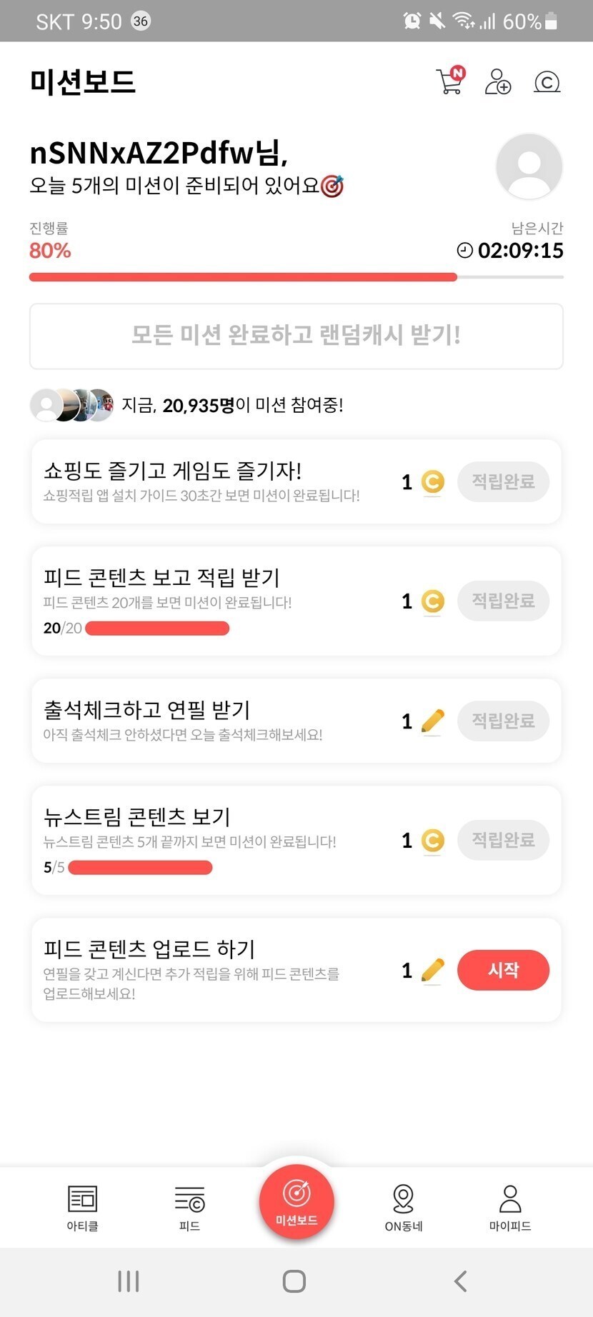Screen dimensions: 593x1317
Task: Tap the add friend icon
Action: [x=497, y=81]
